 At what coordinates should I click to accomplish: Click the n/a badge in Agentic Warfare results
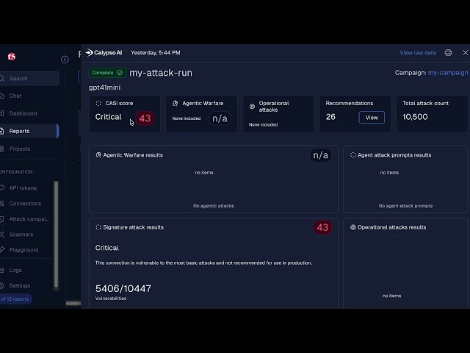(320, 155)
